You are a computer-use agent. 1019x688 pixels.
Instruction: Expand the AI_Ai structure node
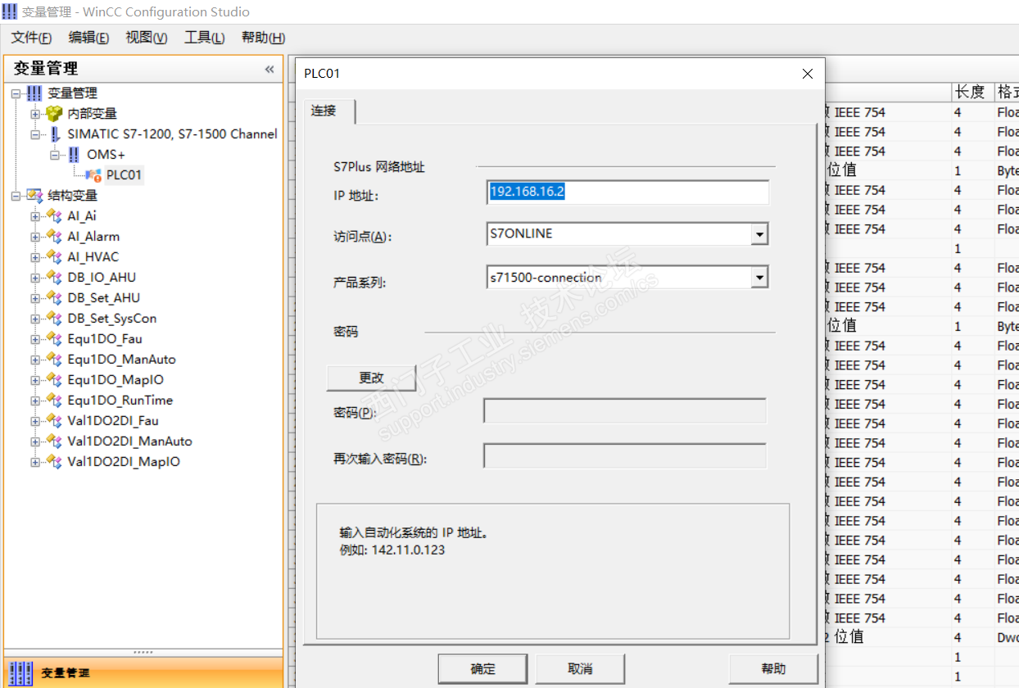tap(35, 216)
